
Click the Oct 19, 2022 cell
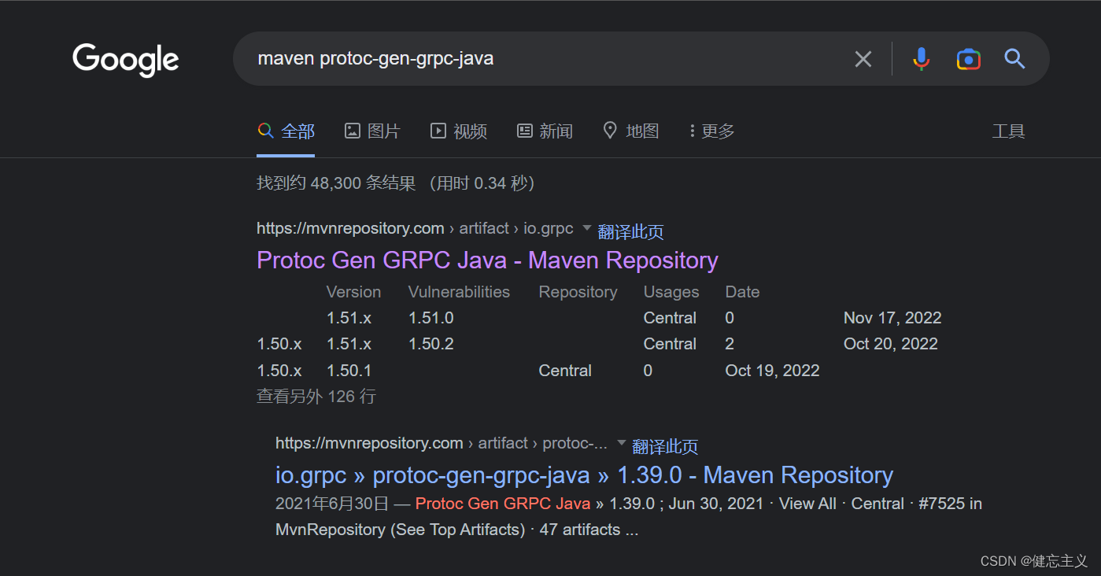coord(772,371)
